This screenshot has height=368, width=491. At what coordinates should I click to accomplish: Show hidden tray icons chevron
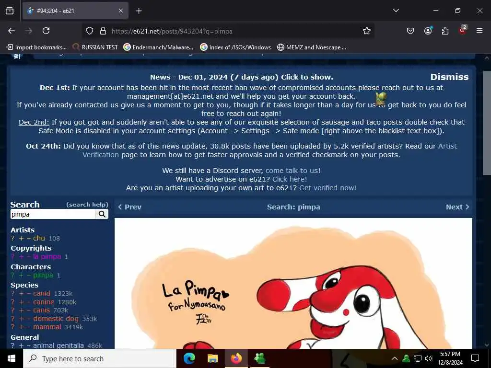(395, 358)
